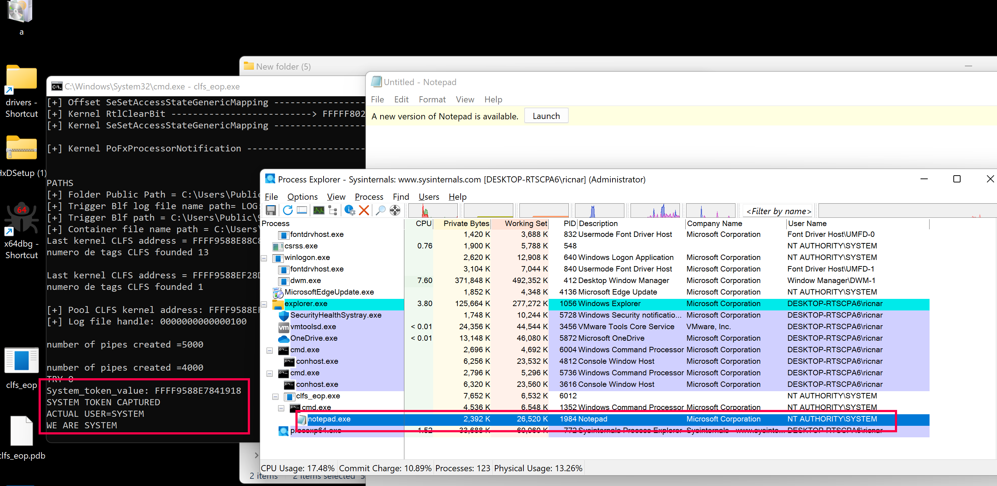This screenshot has height=486, width=997.
Task: Launch the new version of Notepad
Action: point(545,116)
